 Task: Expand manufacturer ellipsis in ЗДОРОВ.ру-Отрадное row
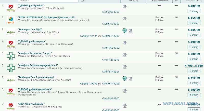pyautogui.click(x=160, y=6)
